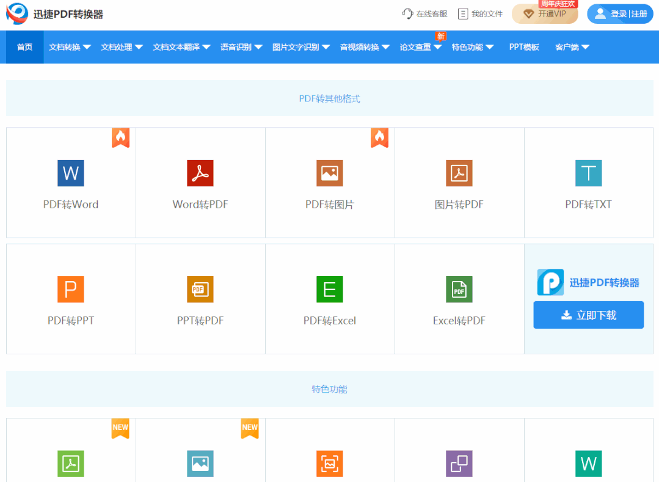The height and width of the screenshot is (482, 659).
Task: Click the 迅捷PDF转换器 logo icon
Action: point(17,13)
